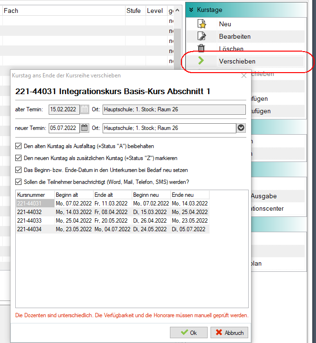Click the alter Termin date field
This screenshot has width=316, height=343.
point(64,109)
